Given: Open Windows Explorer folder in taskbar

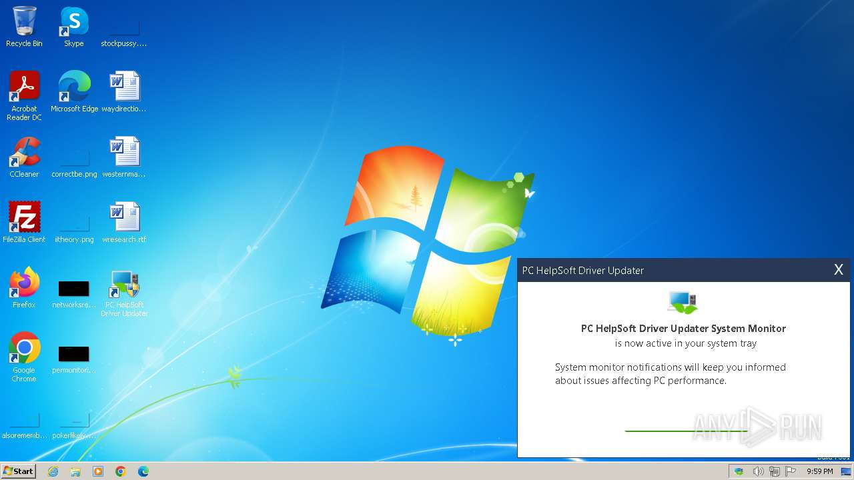Looking at the screenshot, I should click(75, 471).
